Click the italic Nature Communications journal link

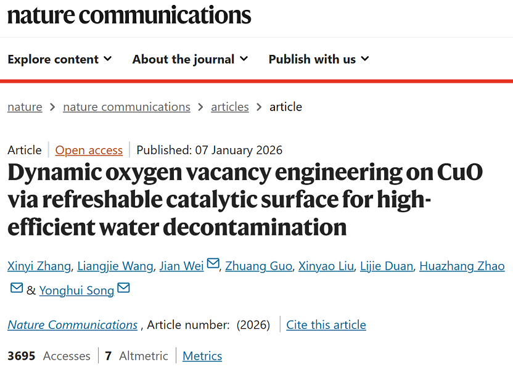(72, 324)
